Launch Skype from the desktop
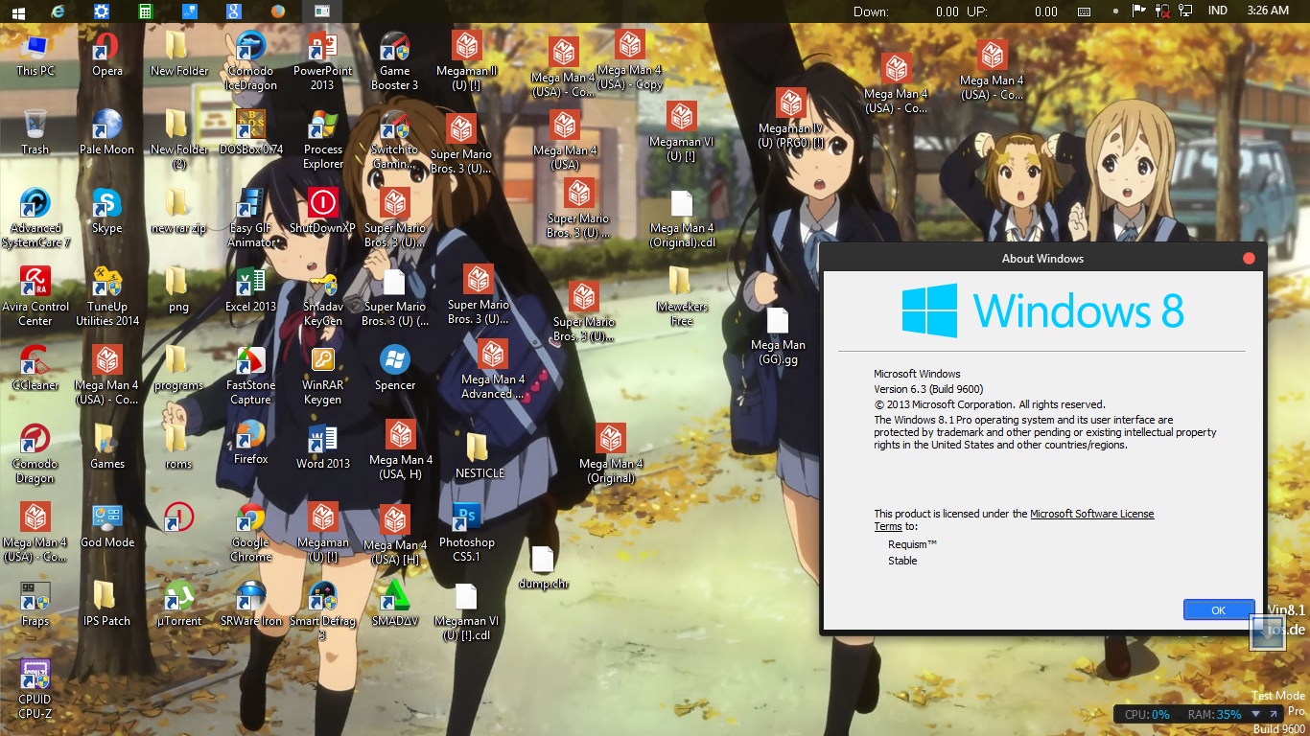The height and width of the screenshot is (736, 1310). (107, 212)
